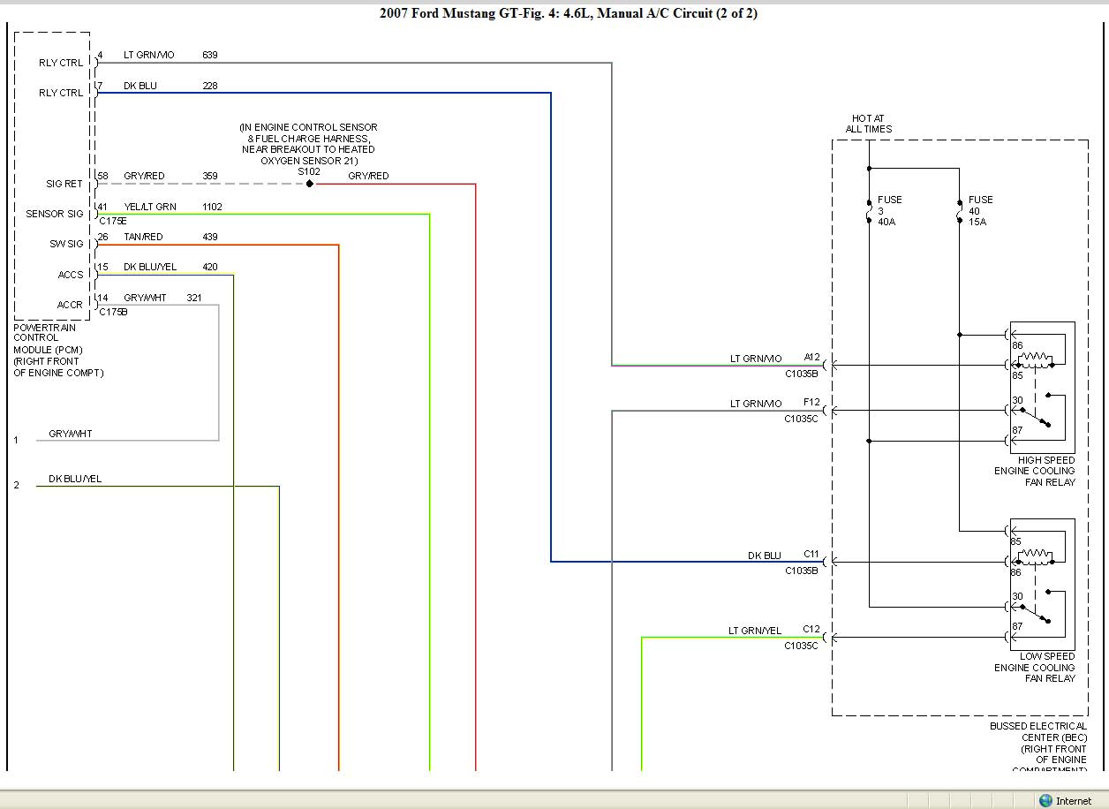Click the FUSE 40 15A label
Screen dimensions: 1109x809
[980, 210]
